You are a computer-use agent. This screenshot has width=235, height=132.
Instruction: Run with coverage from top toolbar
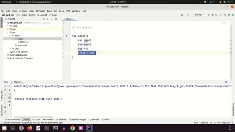pos(216,15)
